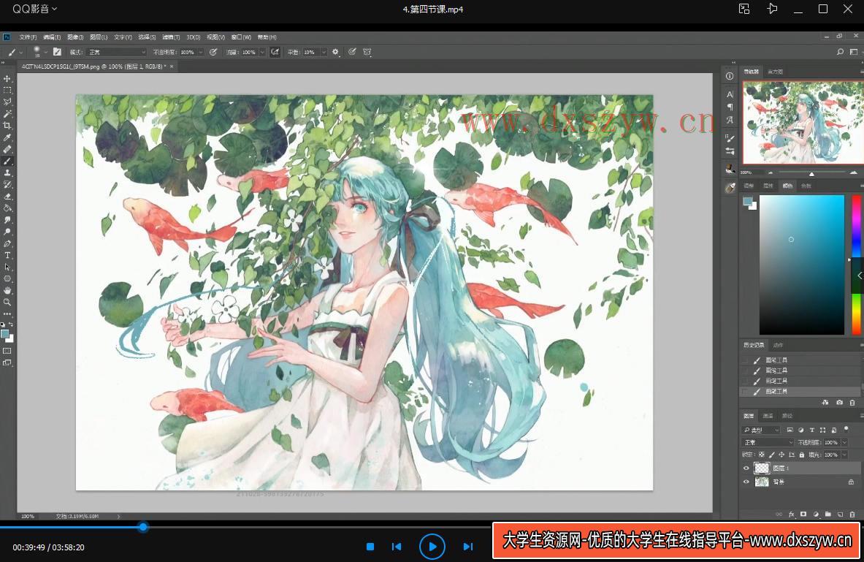
Task: Add layer mask icon
Action: (x=803, y=514)
